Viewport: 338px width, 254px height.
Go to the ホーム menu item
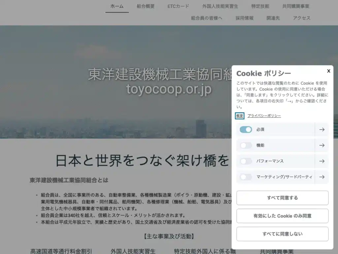(117, 6)
